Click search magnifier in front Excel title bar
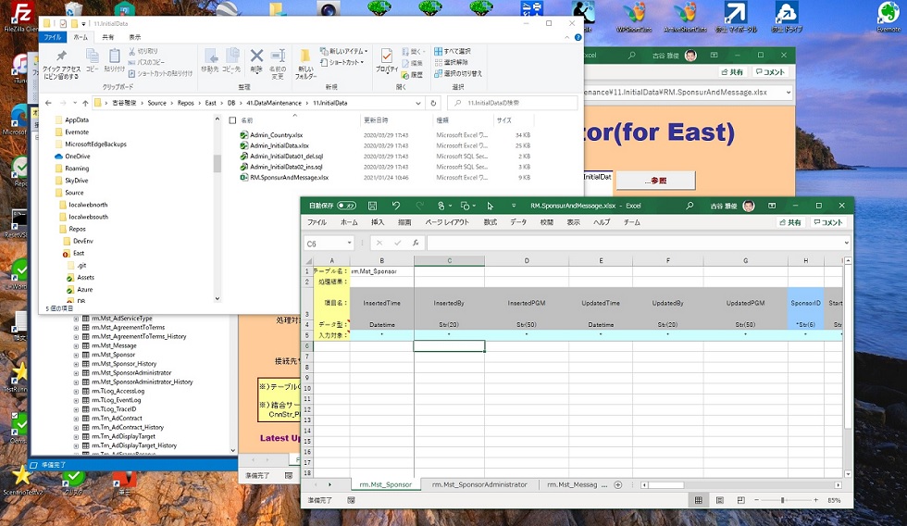This screenshot has width=907, height=526. 690,206
